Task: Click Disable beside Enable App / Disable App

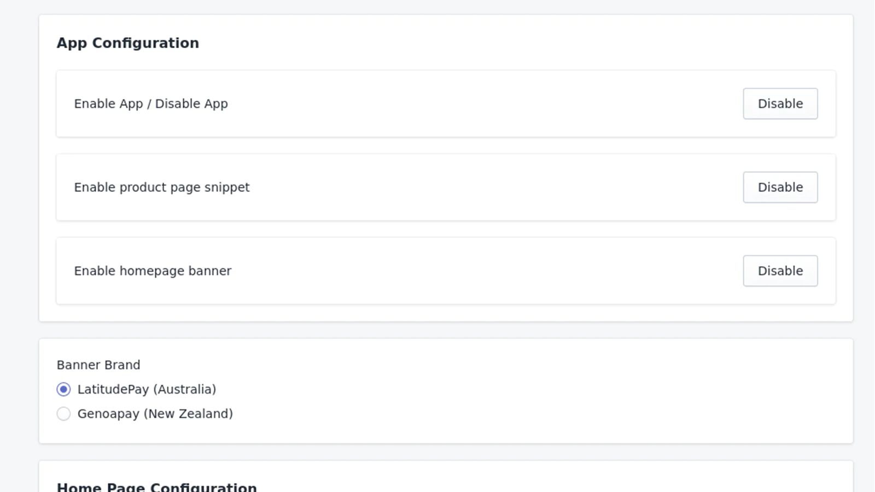Action: [780, 104]
